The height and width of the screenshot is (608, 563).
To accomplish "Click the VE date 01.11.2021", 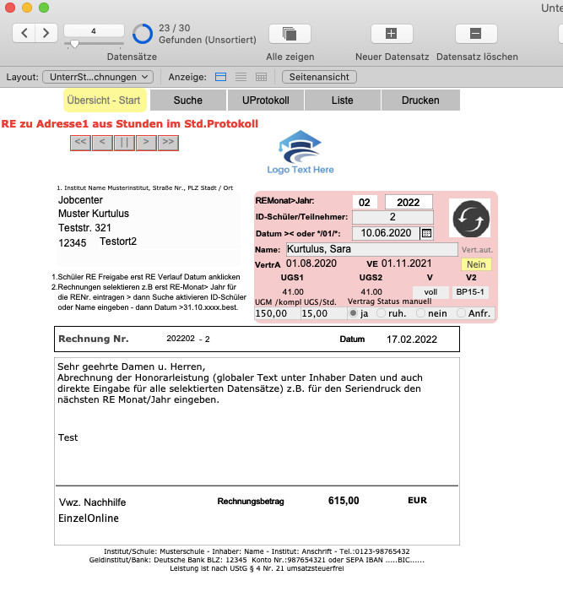I will coord(407,263).
